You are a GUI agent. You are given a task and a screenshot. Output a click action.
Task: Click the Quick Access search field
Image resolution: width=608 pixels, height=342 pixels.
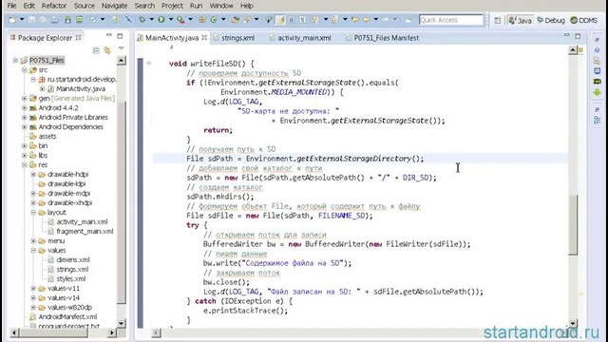click(x=451, y=20)
